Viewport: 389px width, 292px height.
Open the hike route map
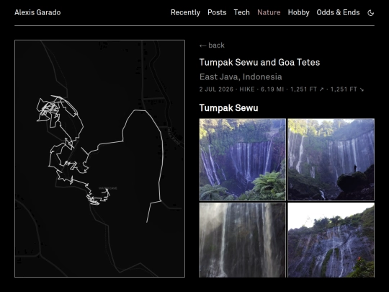[99, 159]
